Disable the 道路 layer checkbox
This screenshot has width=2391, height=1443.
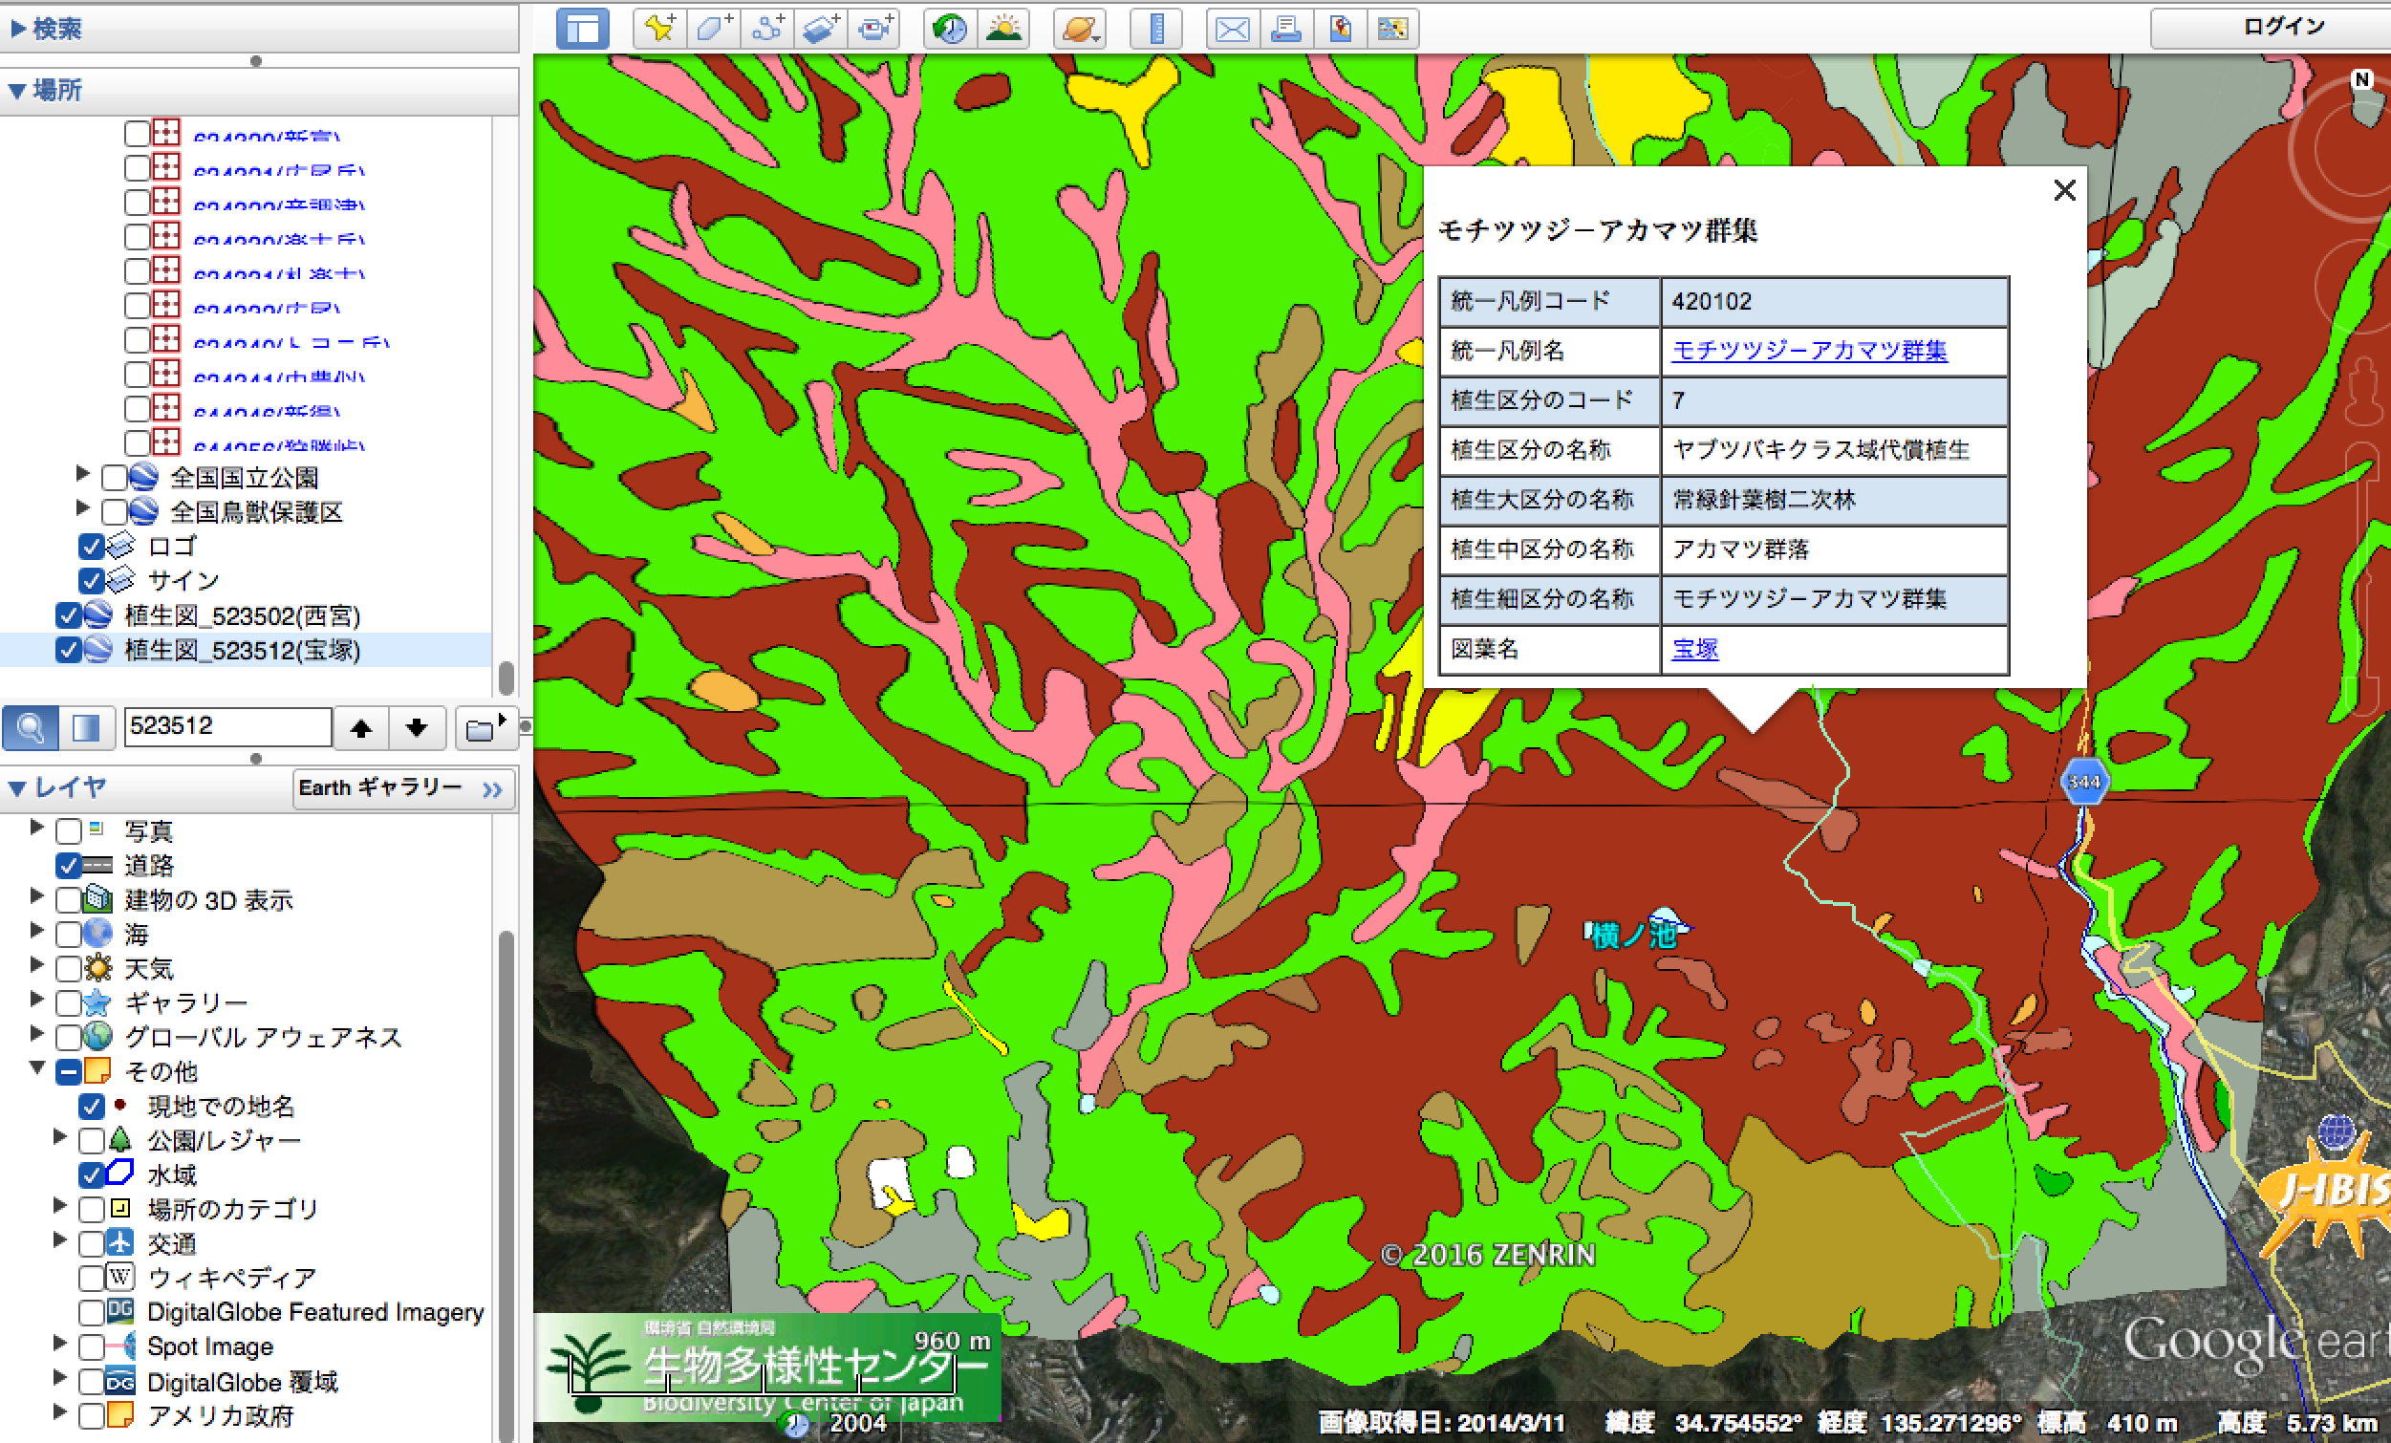[68, 865]
